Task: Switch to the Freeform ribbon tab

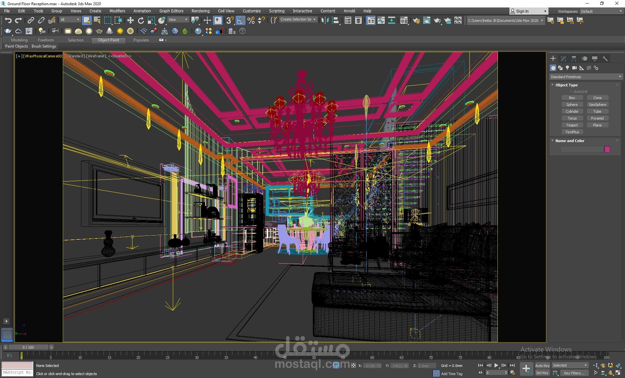Action: coord(46,40)
